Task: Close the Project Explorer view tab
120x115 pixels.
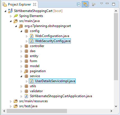Action: 35,4
